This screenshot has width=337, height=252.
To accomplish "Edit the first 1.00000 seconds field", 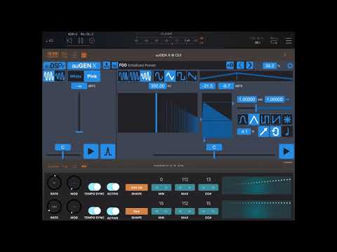I will (246, 99).
